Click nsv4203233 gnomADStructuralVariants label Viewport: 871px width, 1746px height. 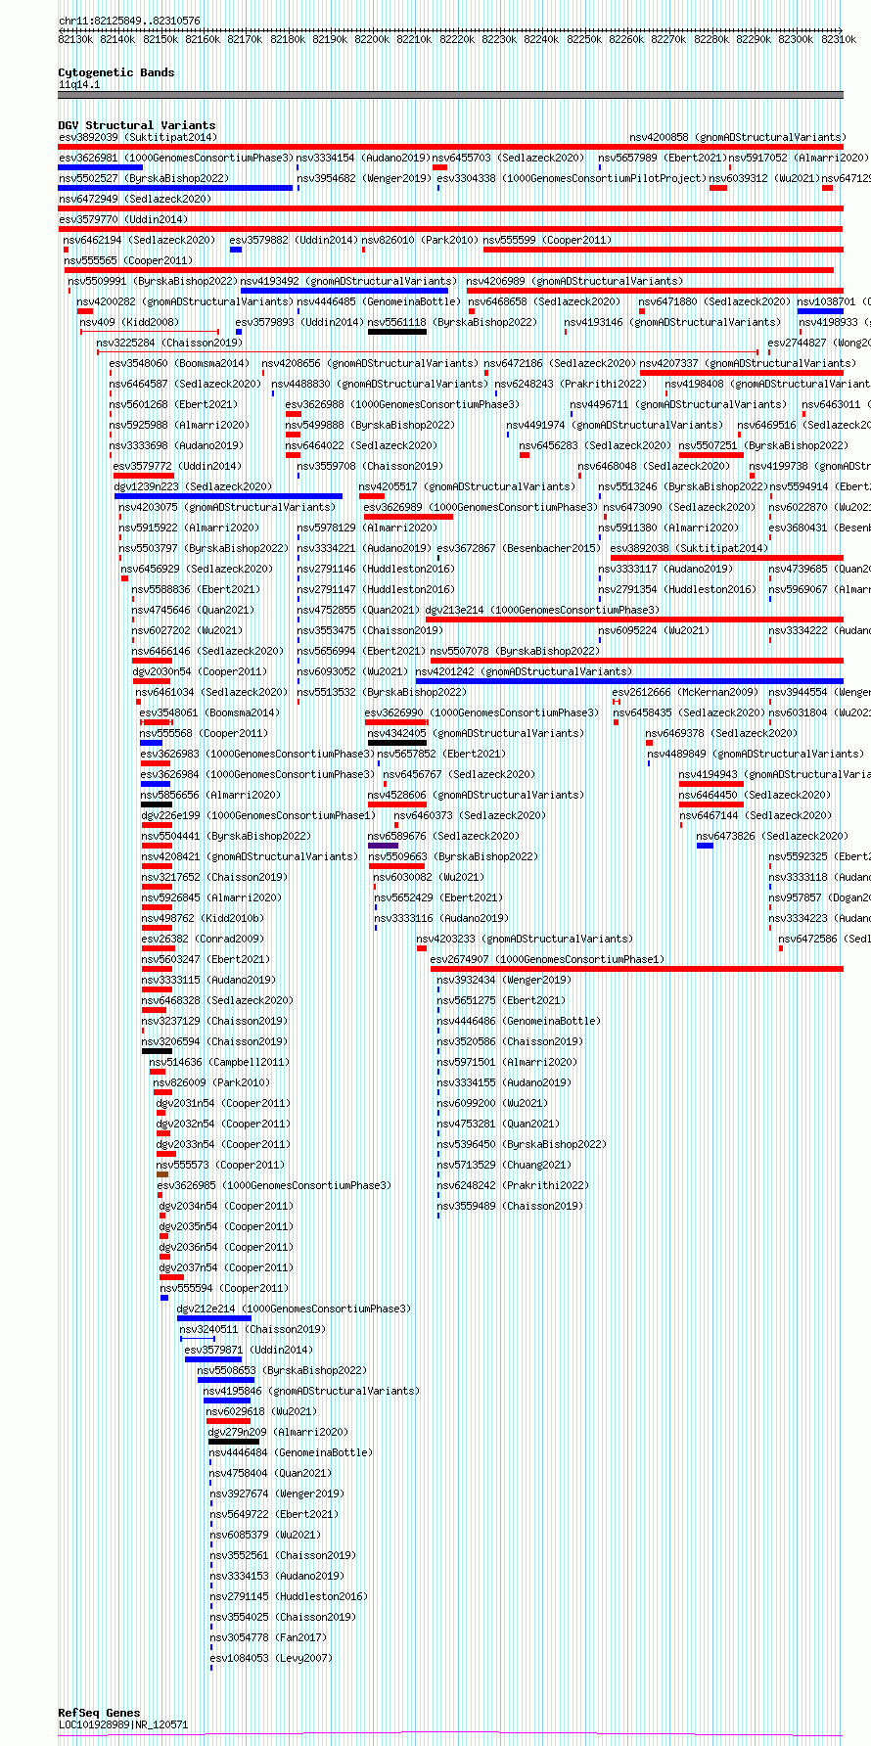(525, 940)
